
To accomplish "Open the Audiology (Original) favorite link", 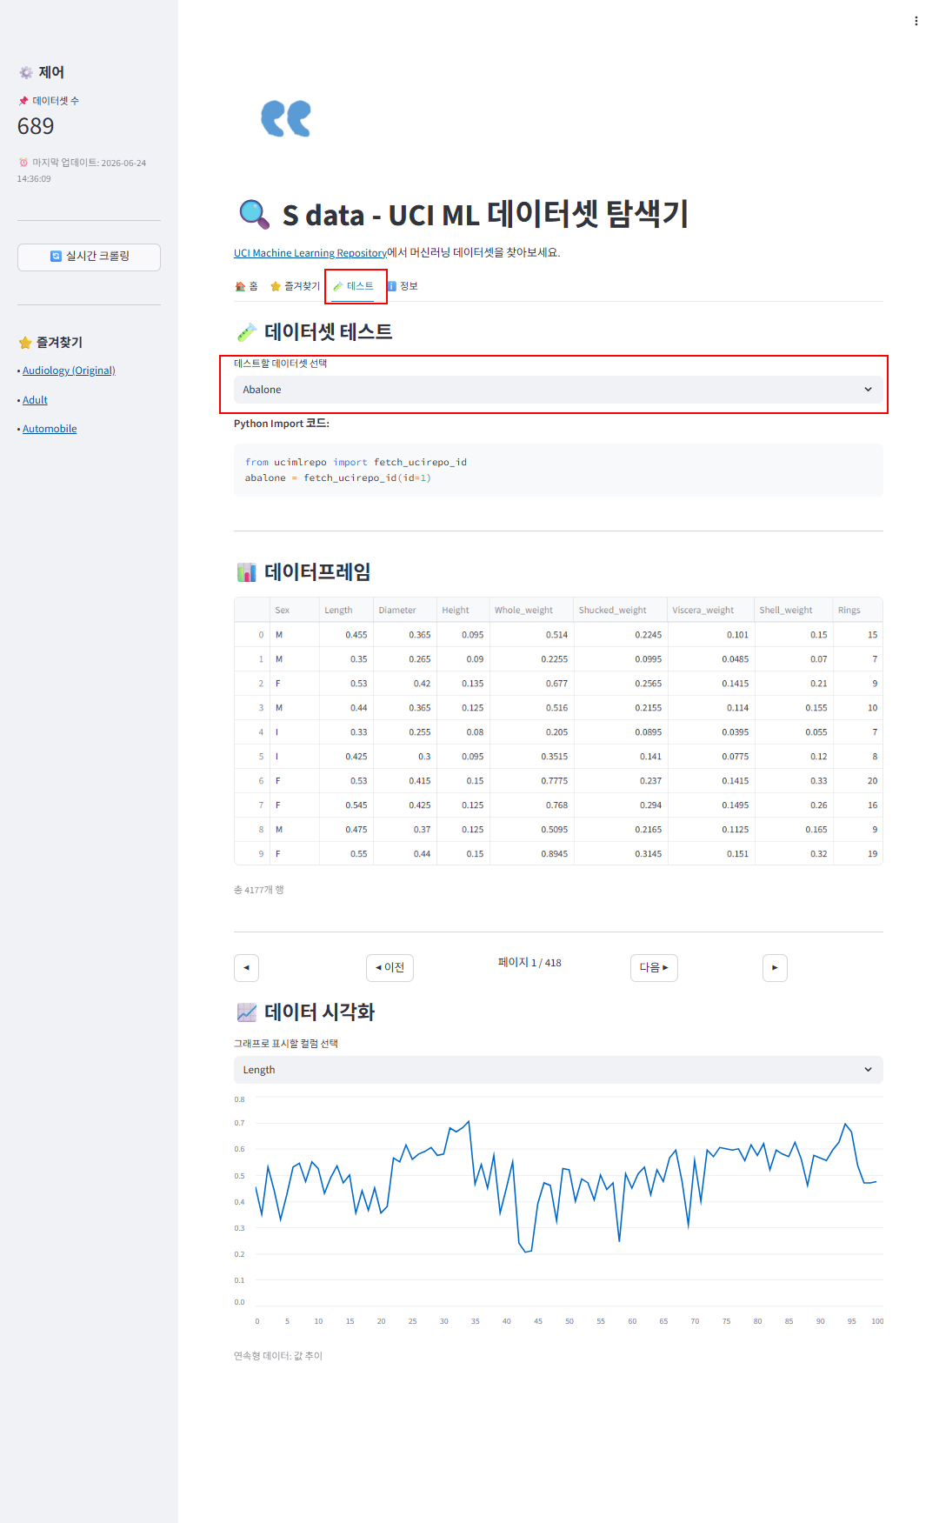I will click(69, 371).
